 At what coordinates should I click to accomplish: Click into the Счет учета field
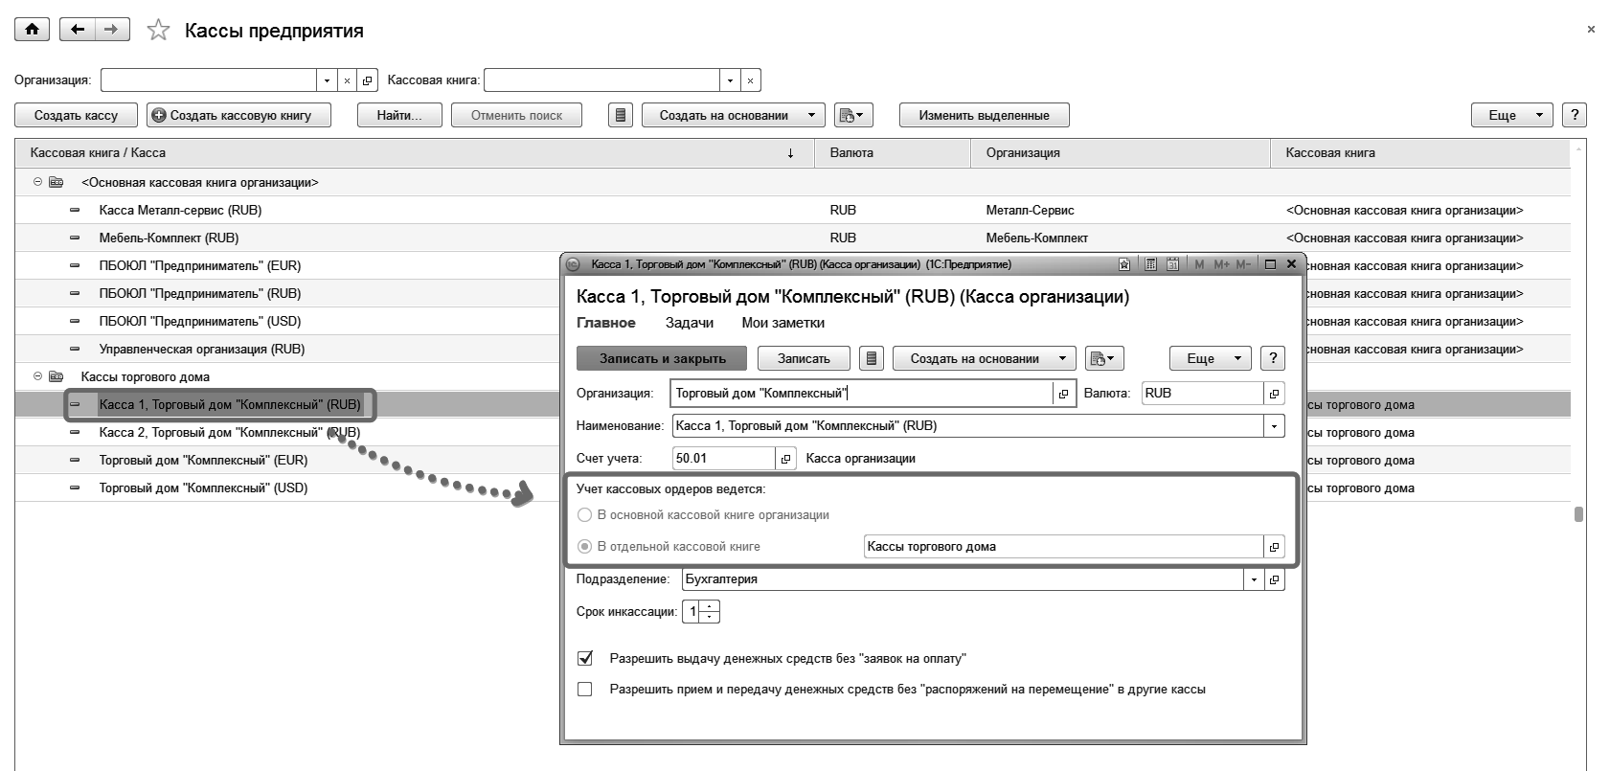[x=724, y=459]
